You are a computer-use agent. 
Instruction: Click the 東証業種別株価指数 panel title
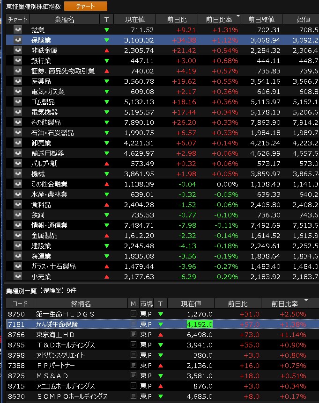coord(33,7)
